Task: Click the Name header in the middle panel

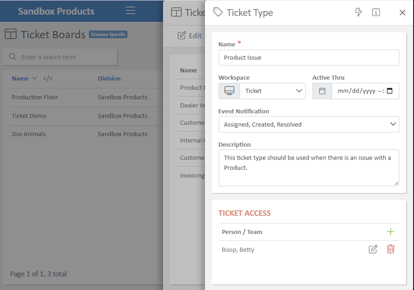Action: pos(188,70)
